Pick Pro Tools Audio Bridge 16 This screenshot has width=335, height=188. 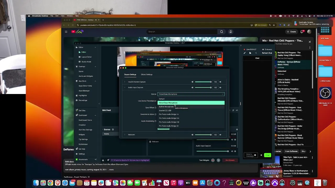191,114
